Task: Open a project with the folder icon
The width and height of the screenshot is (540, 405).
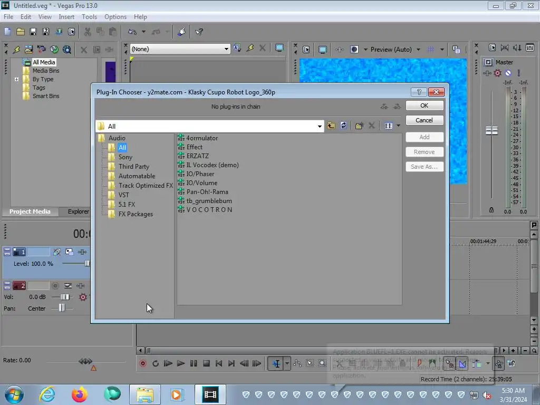Action: [21, 32]
